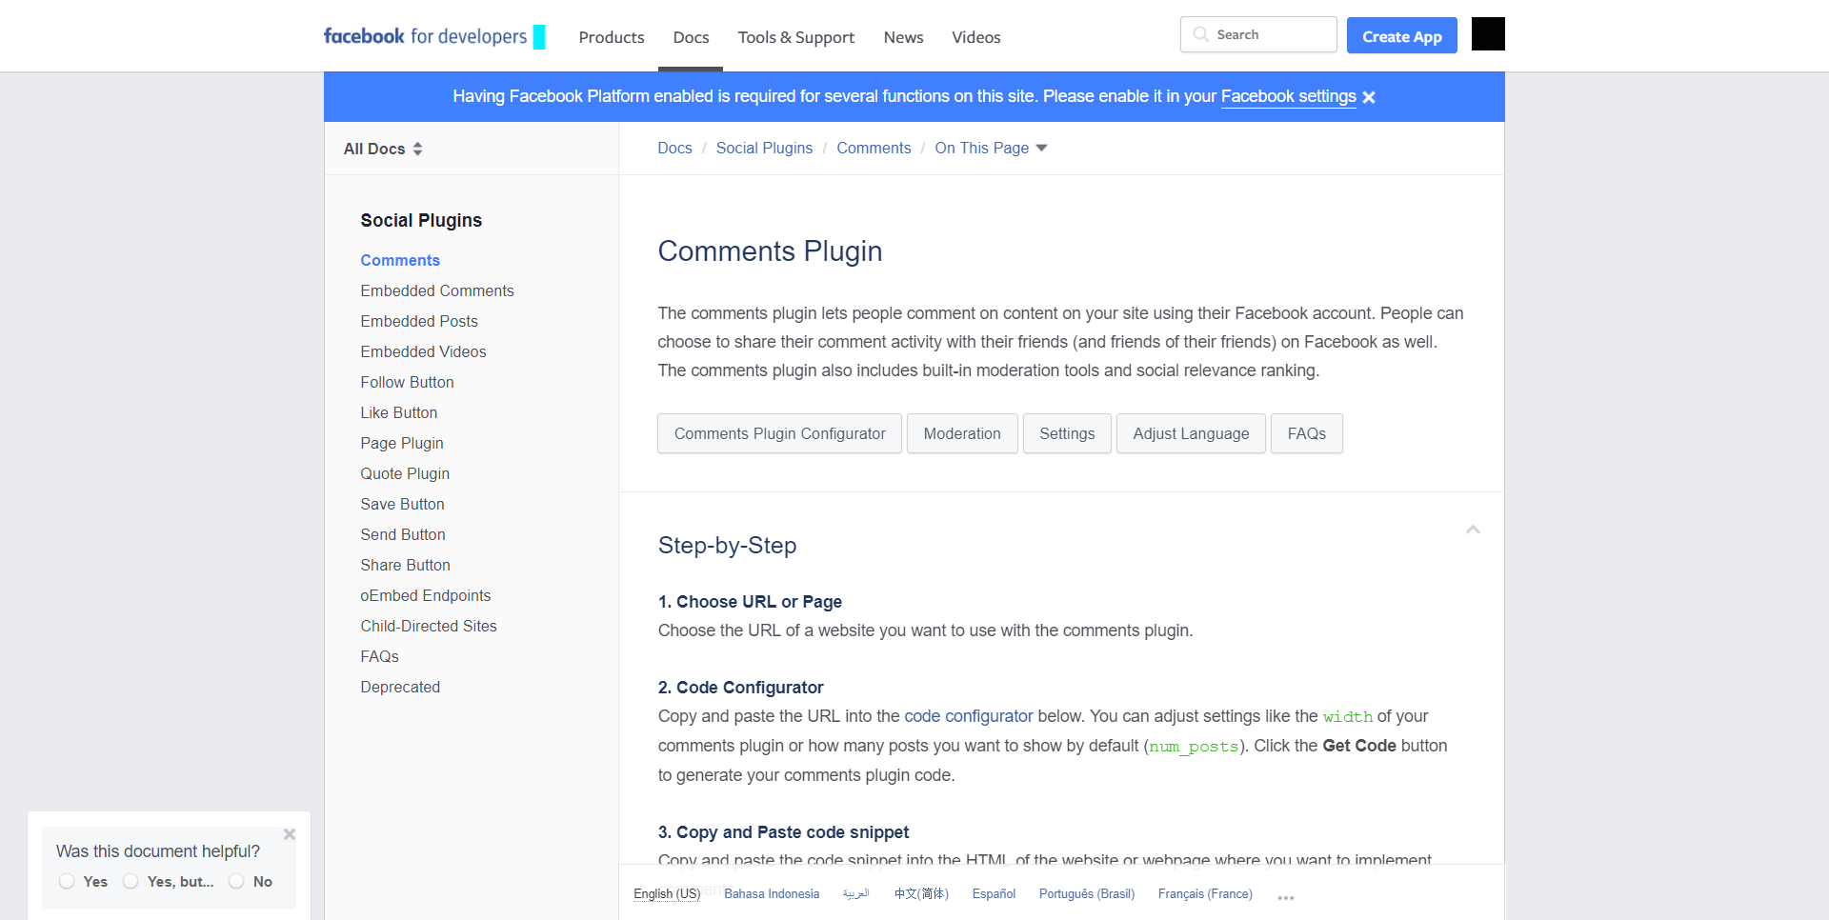Open Save Button docs in sidebar
Screen dimensions: 1829x920
(x=402, y=504)
